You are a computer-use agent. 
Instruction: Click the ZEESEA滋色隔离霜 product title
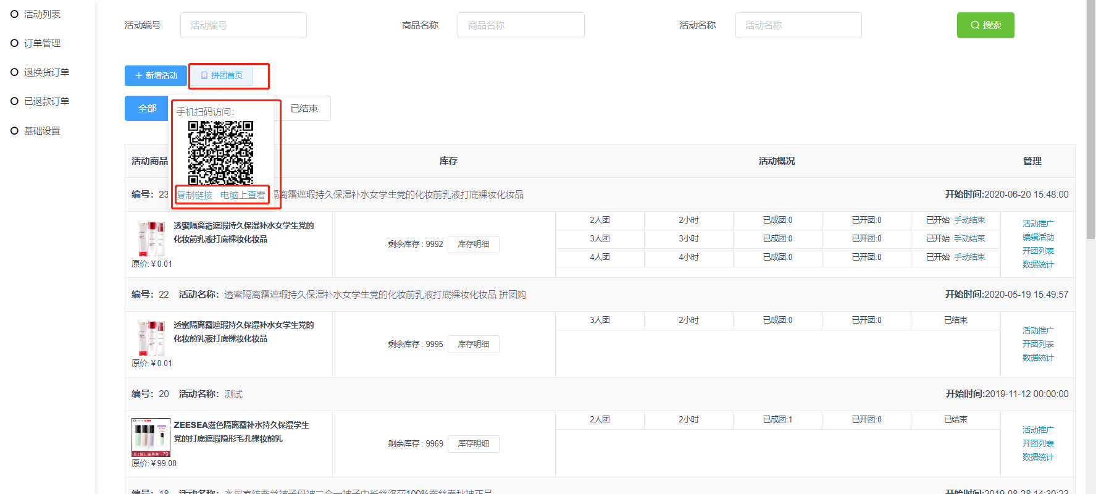(x=241, y=432)
